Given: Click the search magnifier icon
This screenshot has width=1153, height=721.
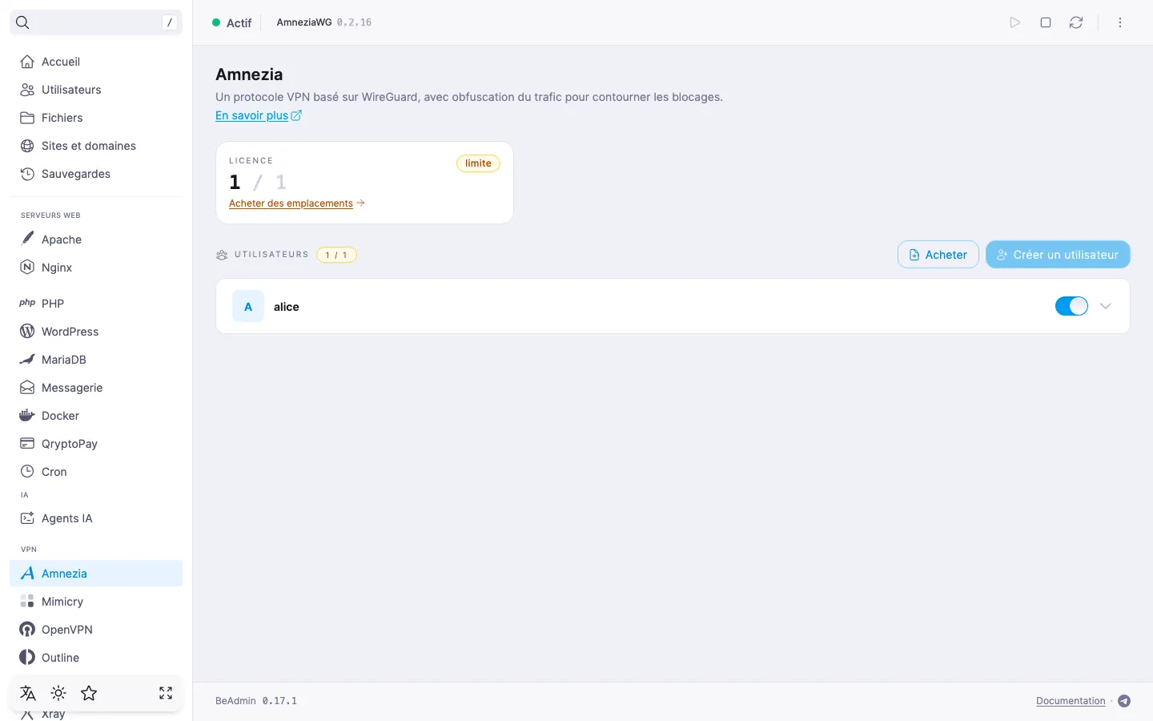Looking at the screenshot, I should [x=22, y=22].
